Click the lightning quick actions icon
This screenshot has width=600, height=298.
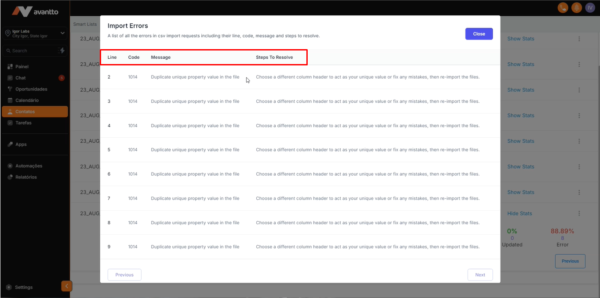[x=62, y=50]
